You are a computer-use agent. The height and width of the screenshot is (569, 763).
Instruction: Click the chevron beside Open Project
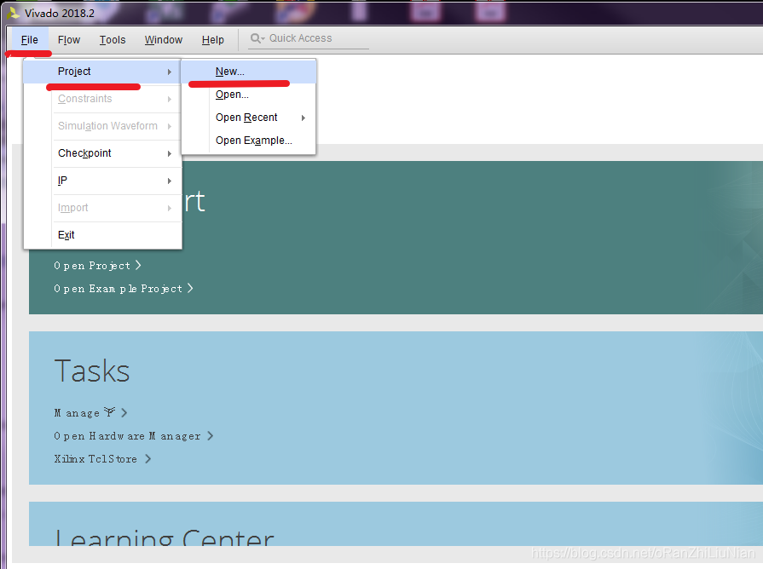(138, 265)
